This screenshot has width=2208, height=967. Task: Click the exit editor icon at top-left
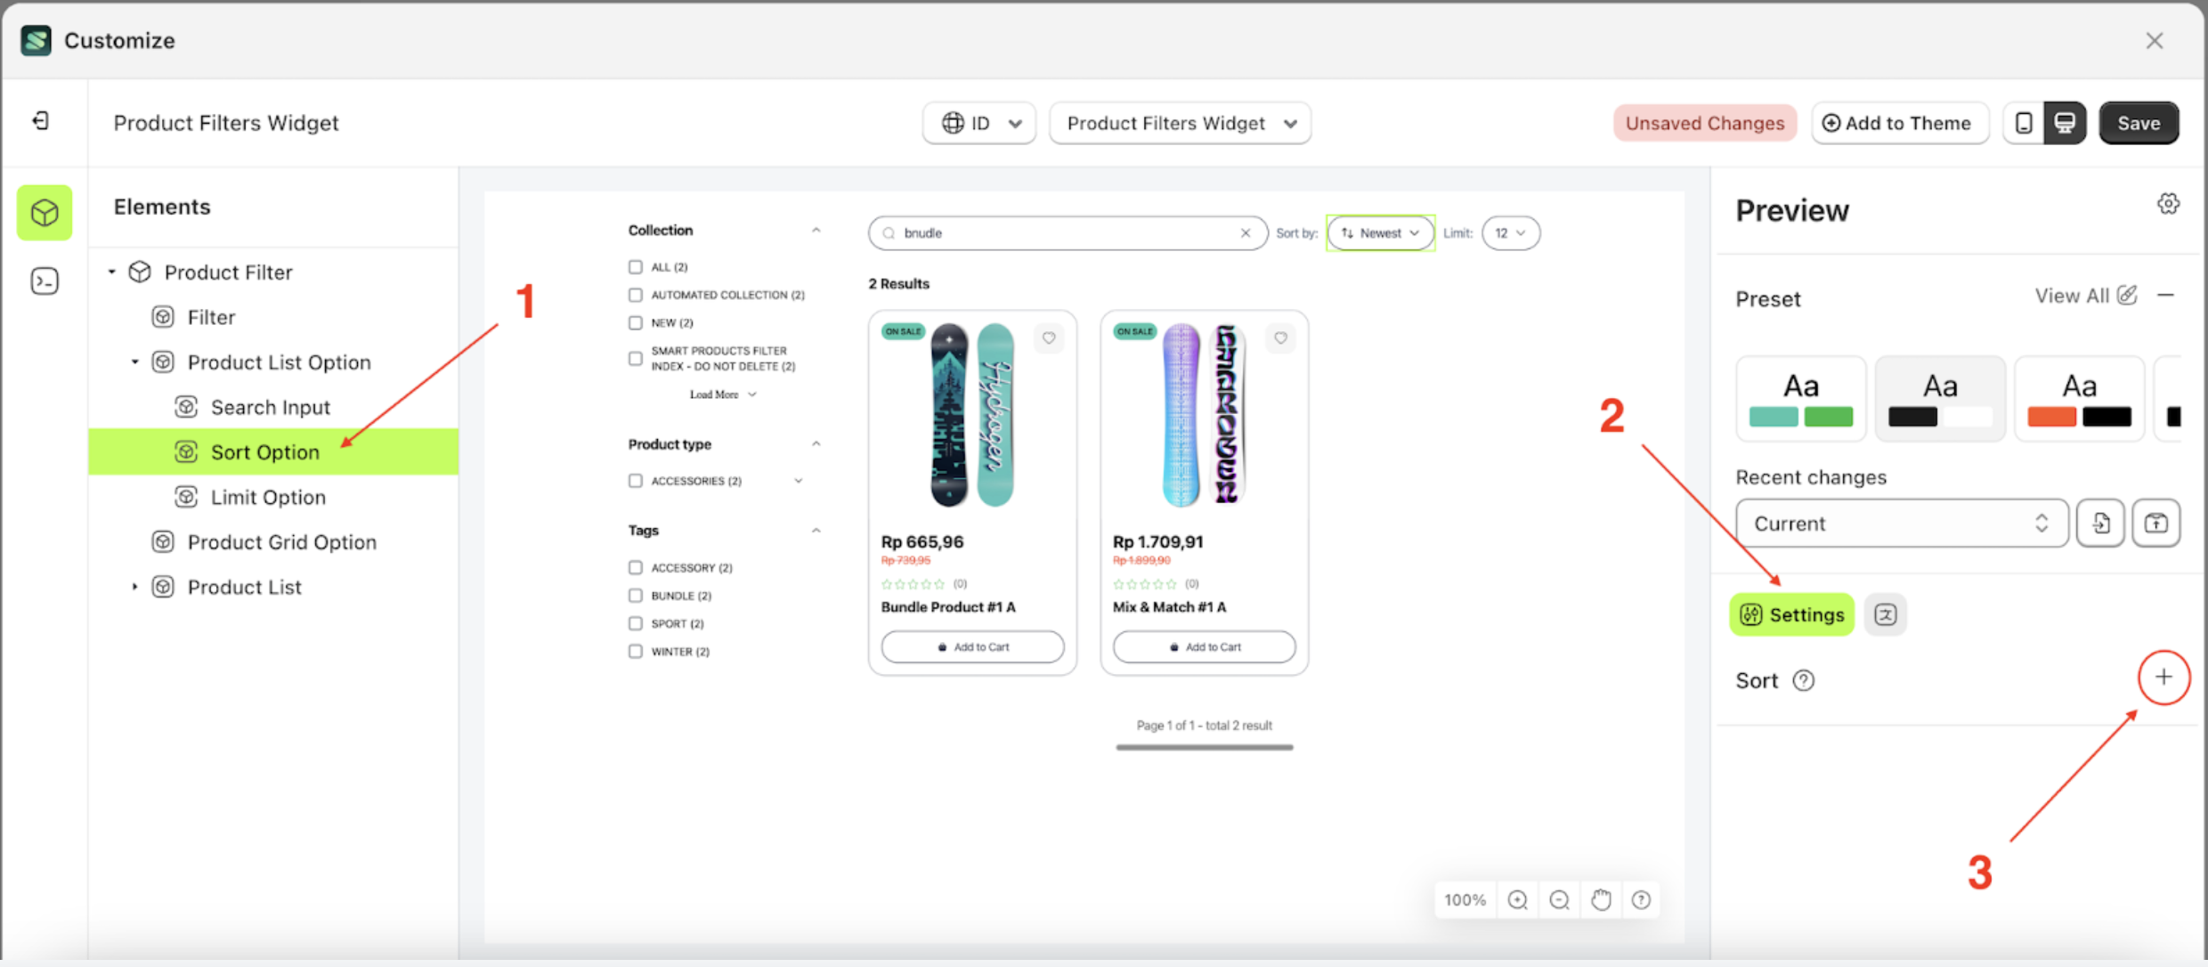point(41,121)
